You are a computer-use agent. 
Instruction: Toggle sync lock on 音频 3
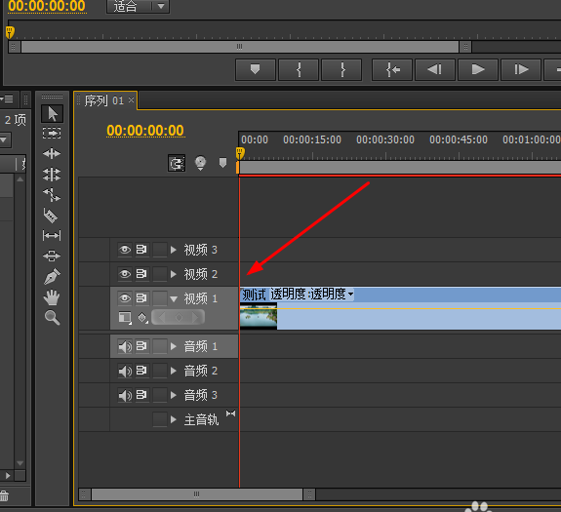pos(141,395)
